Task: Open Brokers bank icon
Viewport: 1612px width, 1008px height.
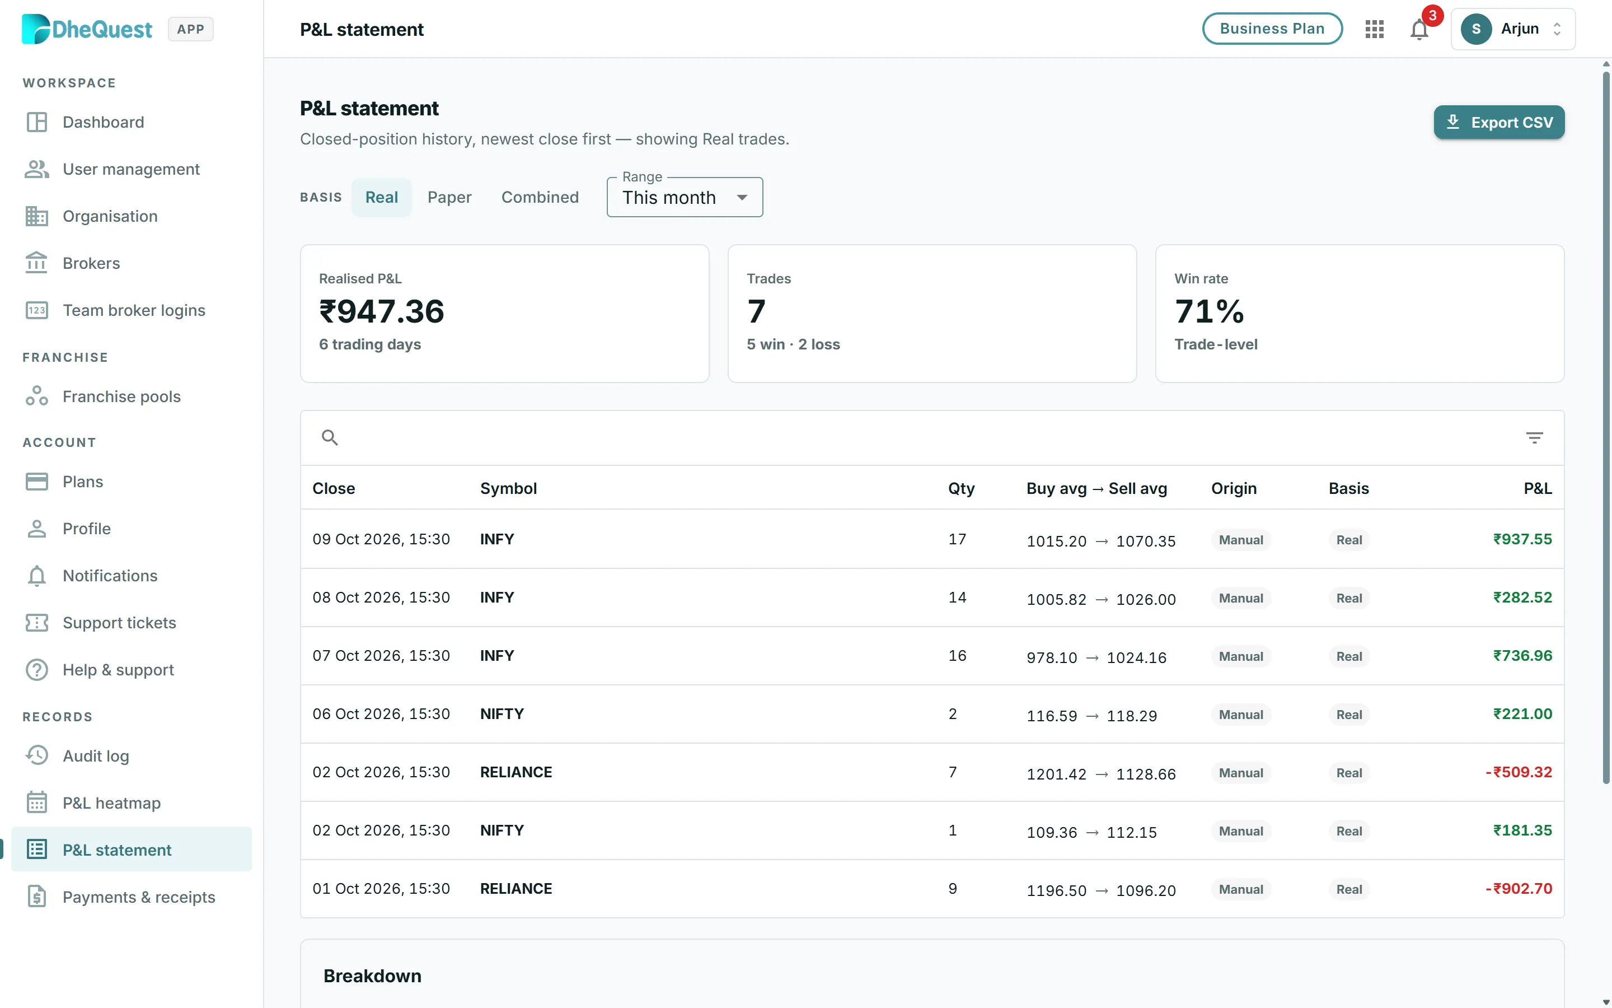Action: pyautogui.click(x=36, y=263)
